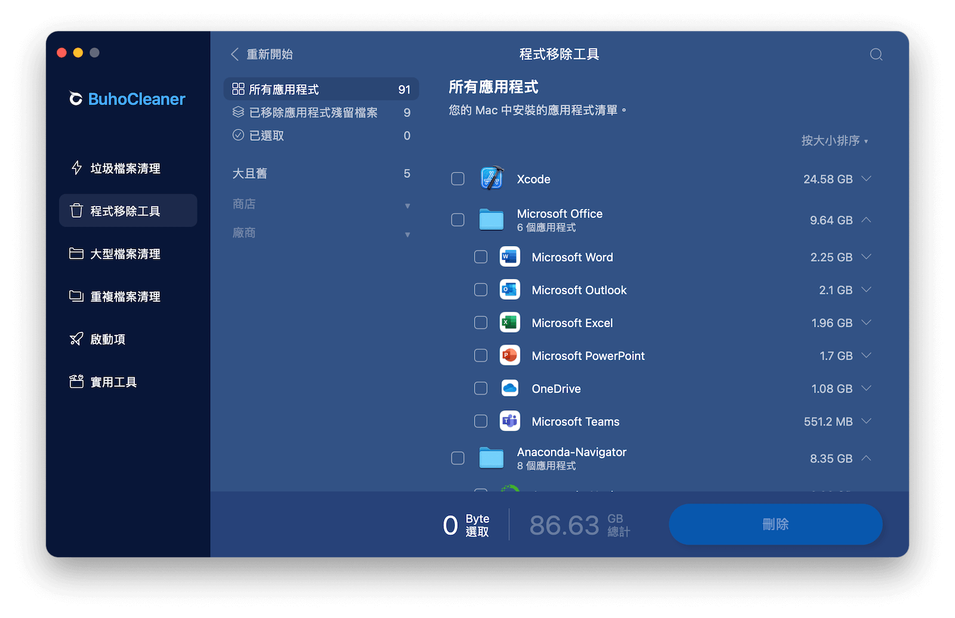Click the Microsoft Excel app icon
This screenshot has width=955, height=618.
pos(510,322)
